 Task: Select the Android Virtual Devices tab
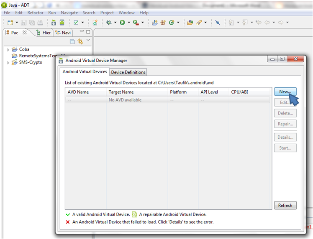coord(85,71)
